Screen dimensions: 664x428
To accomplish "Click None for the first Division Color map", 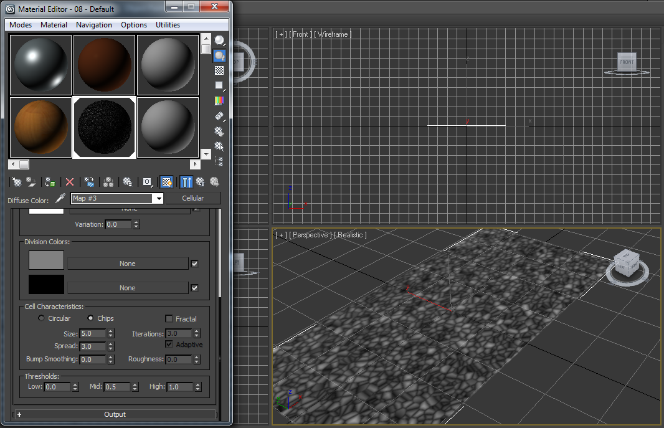I will [x=127, y=263].
